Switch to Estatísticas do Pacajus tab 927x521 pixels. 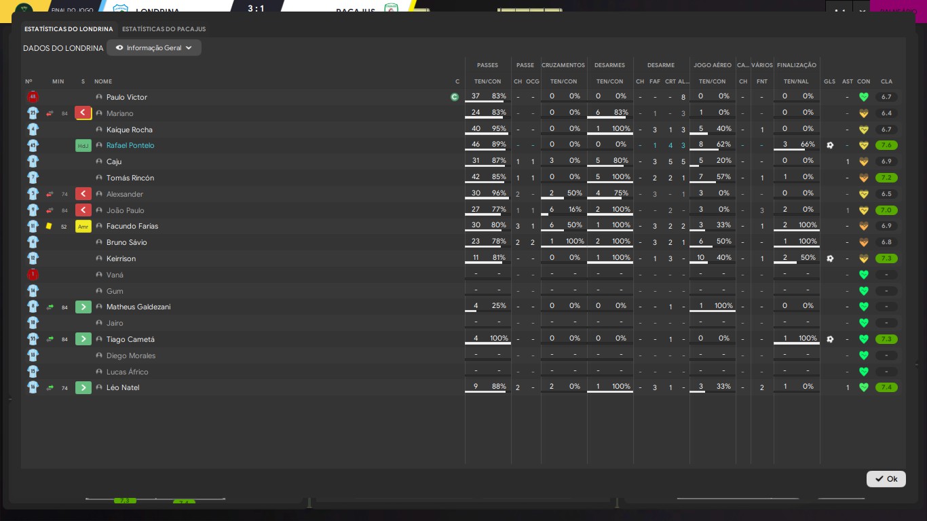coord(164,29)
